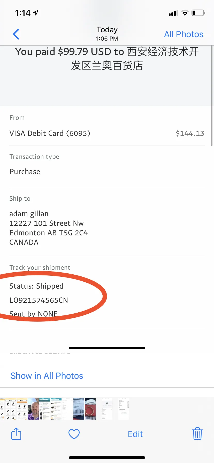
Task: Tap the vertical scrollbar on the right edge
Action: click(212, 96)
